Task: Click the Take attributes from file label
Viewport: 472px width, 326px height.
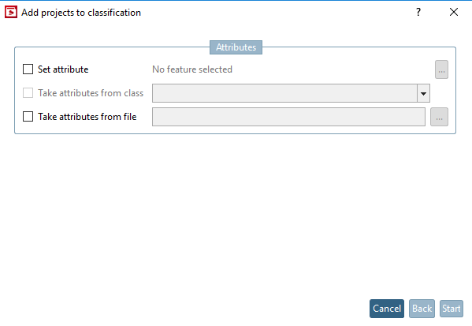Action: point(87,117)
